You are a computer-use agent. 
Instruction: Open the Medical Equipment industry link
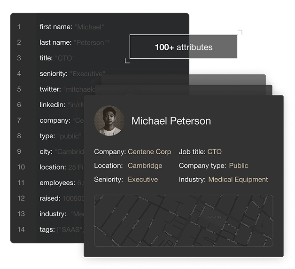(238, 179)
